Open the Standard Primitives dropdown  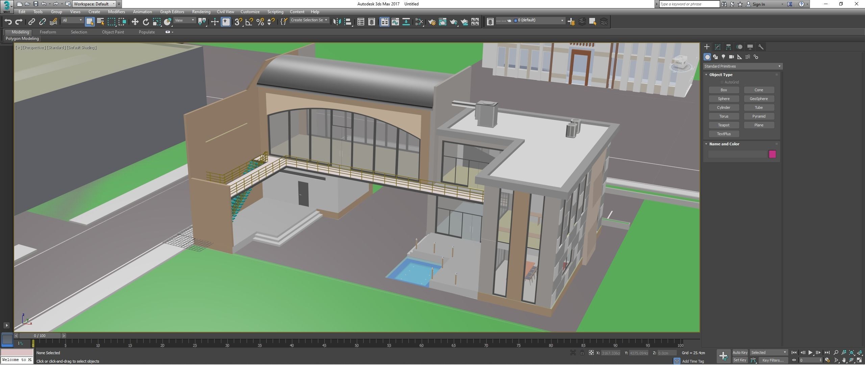742,66
